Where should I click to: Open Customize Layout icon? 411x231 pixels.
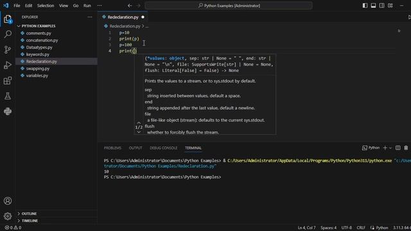pos(390,6)
